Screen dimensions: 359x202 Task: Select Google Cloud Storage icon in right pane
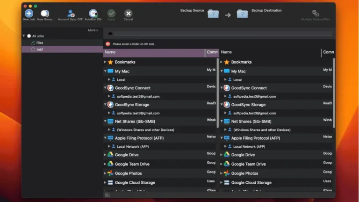[227, 182]
